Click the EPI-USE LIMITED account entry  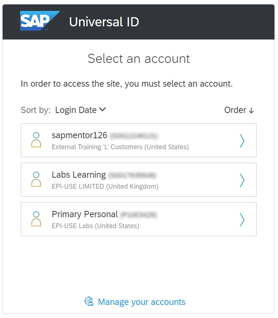point(139,179)
